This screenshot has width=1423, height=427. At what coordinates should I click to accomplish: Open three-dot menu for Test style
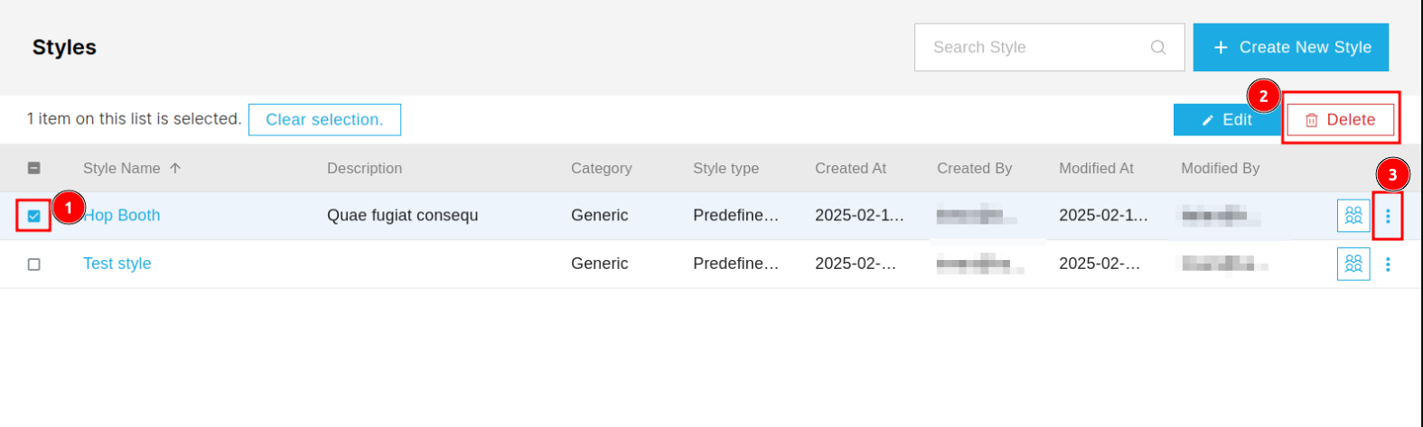pos(1388,264)
